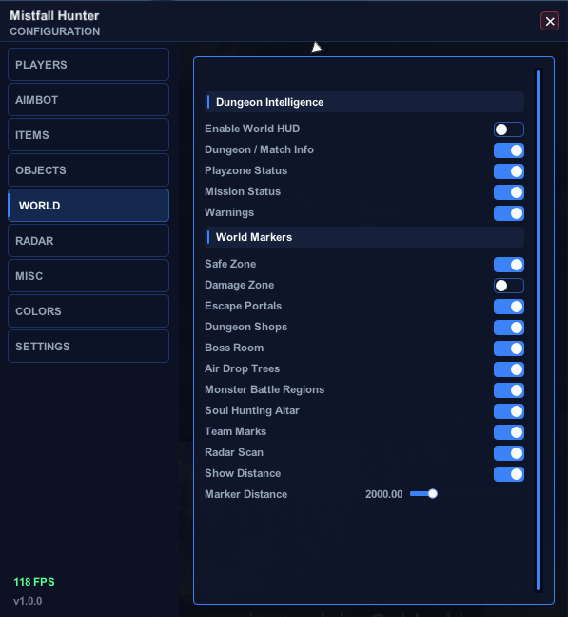This screenshot has width=568, height=617.
Task: Click the Dungeon Intelligence section header
Action: 364,102
